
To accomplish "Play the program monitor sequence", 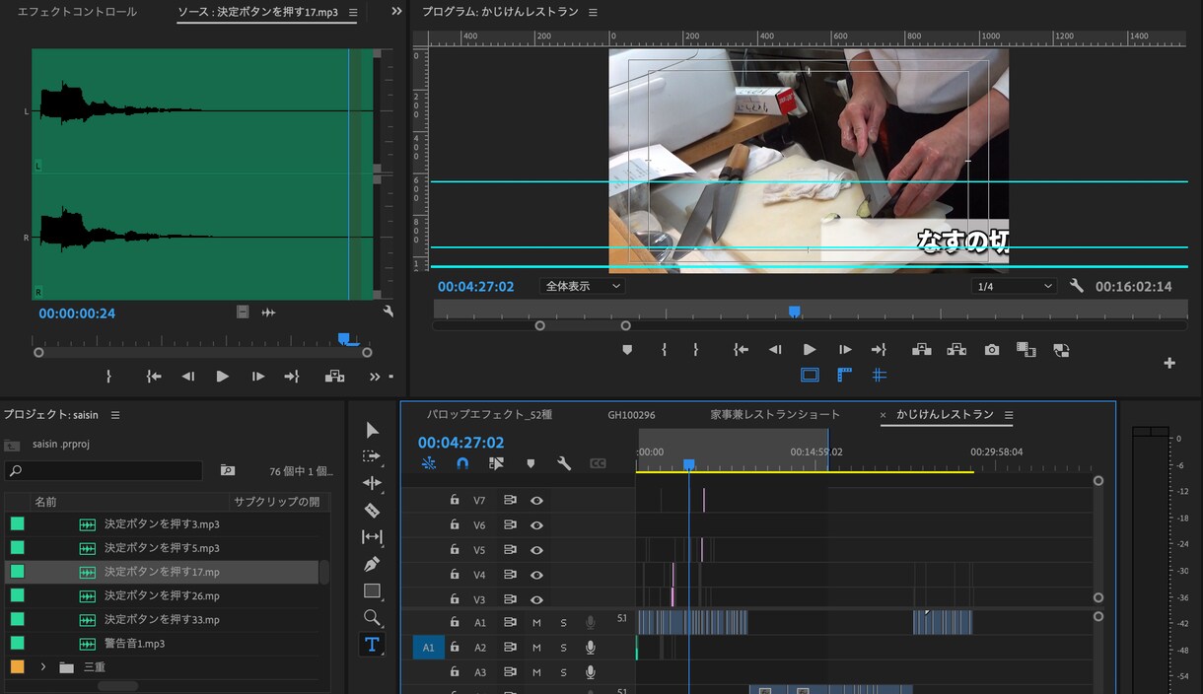I will [x=810, y=350].
